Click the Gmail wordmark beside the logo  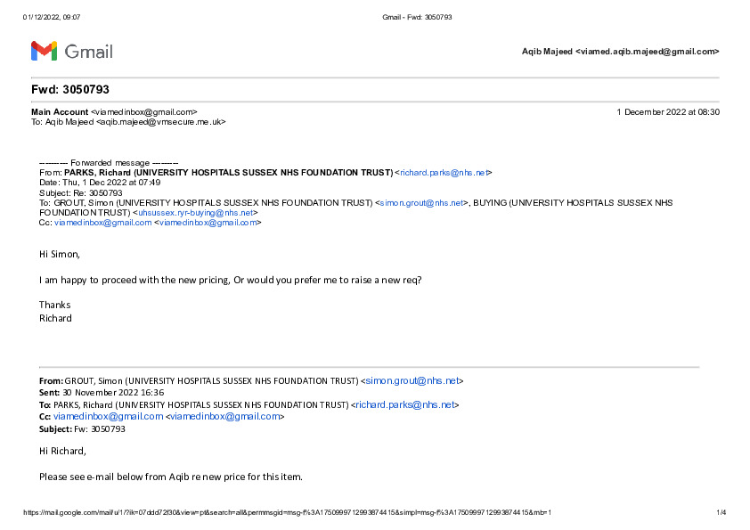(x=89, y=52)
